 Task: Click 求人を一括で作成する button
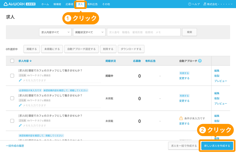click(184, 146)
